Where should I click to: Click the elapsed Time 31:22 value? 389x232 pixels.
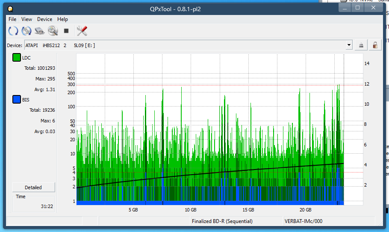tap(47, 206)
